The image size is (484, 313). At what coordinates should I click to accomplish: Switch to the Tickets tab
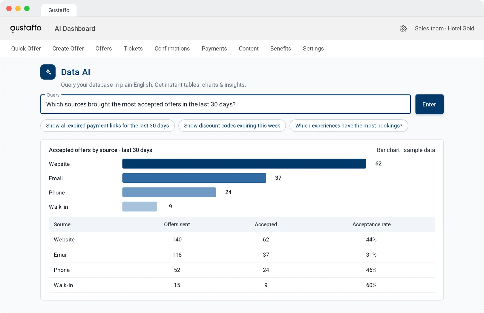[x=133, y=49]
